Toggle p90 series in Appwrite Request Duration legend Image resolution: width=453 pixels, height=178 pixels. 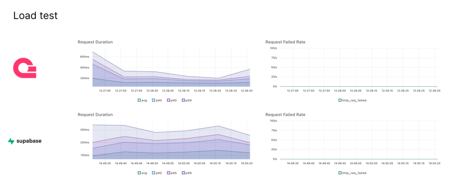157,100
